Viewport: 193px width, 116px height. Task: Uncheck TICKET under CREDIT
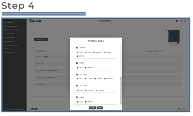(105, 52)
